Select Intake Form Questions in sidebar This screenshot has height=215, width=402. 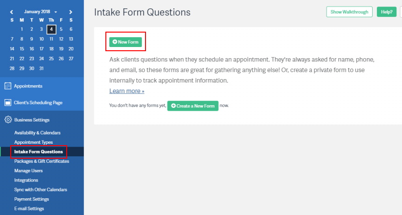point(38,152)
